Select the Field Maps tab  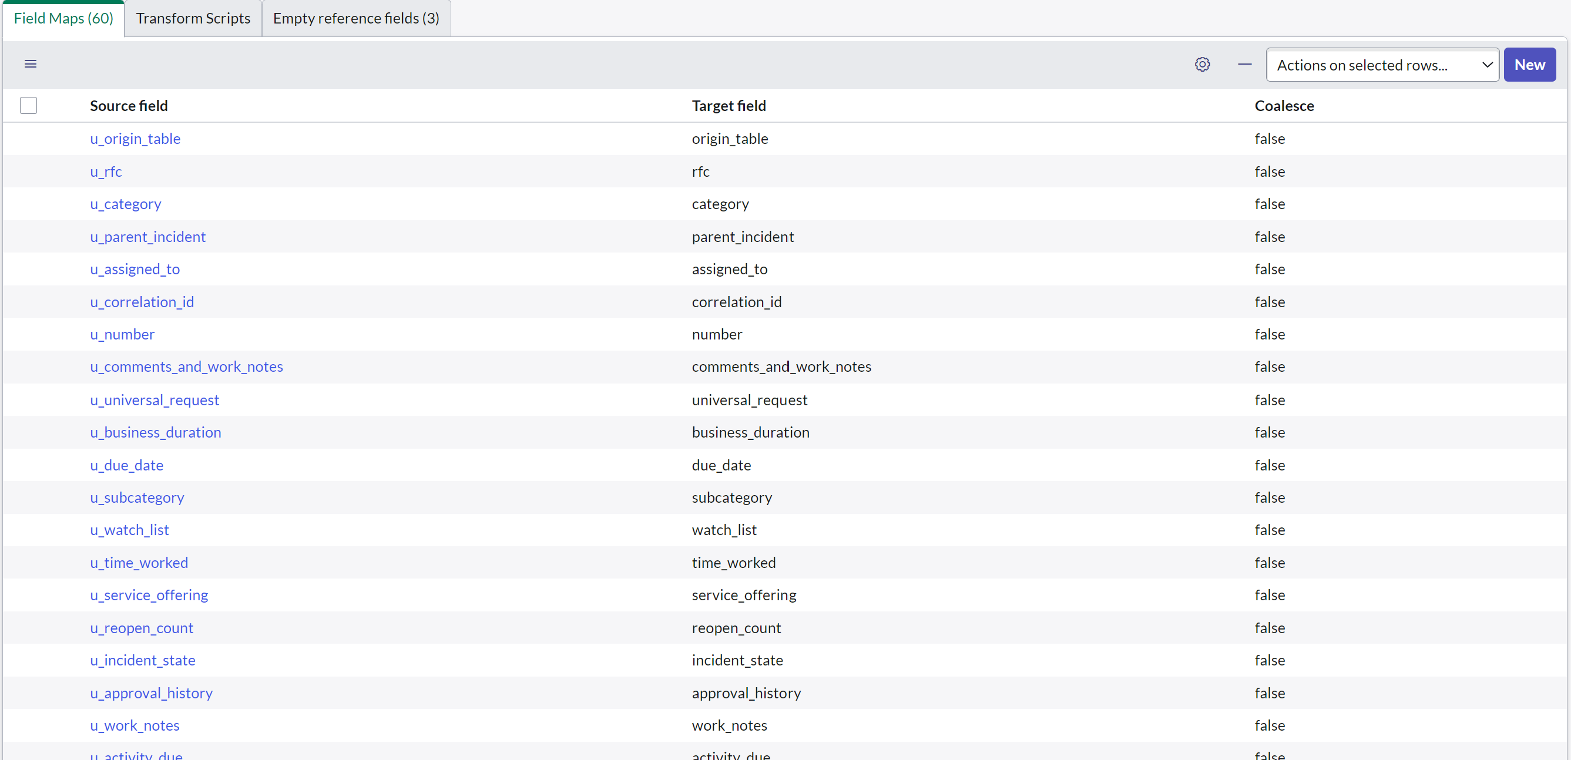tap(63, 18)
